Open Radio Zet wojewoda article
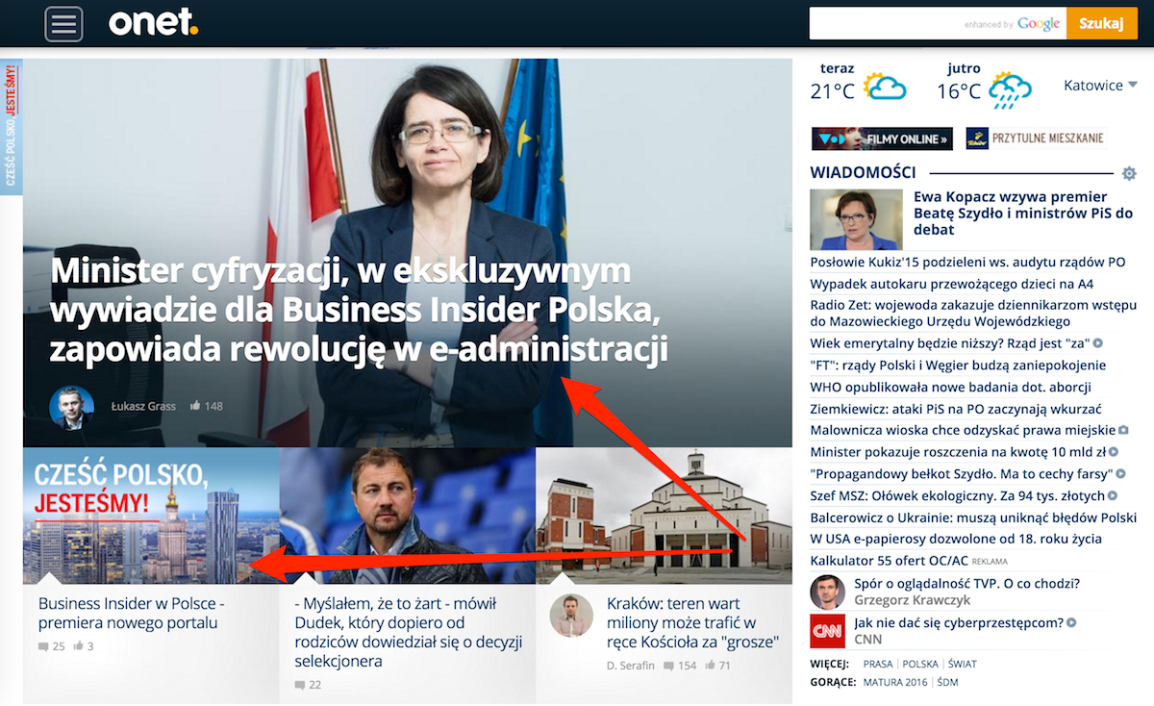The height and width of the screenshot is (706, 1154). 973,314
